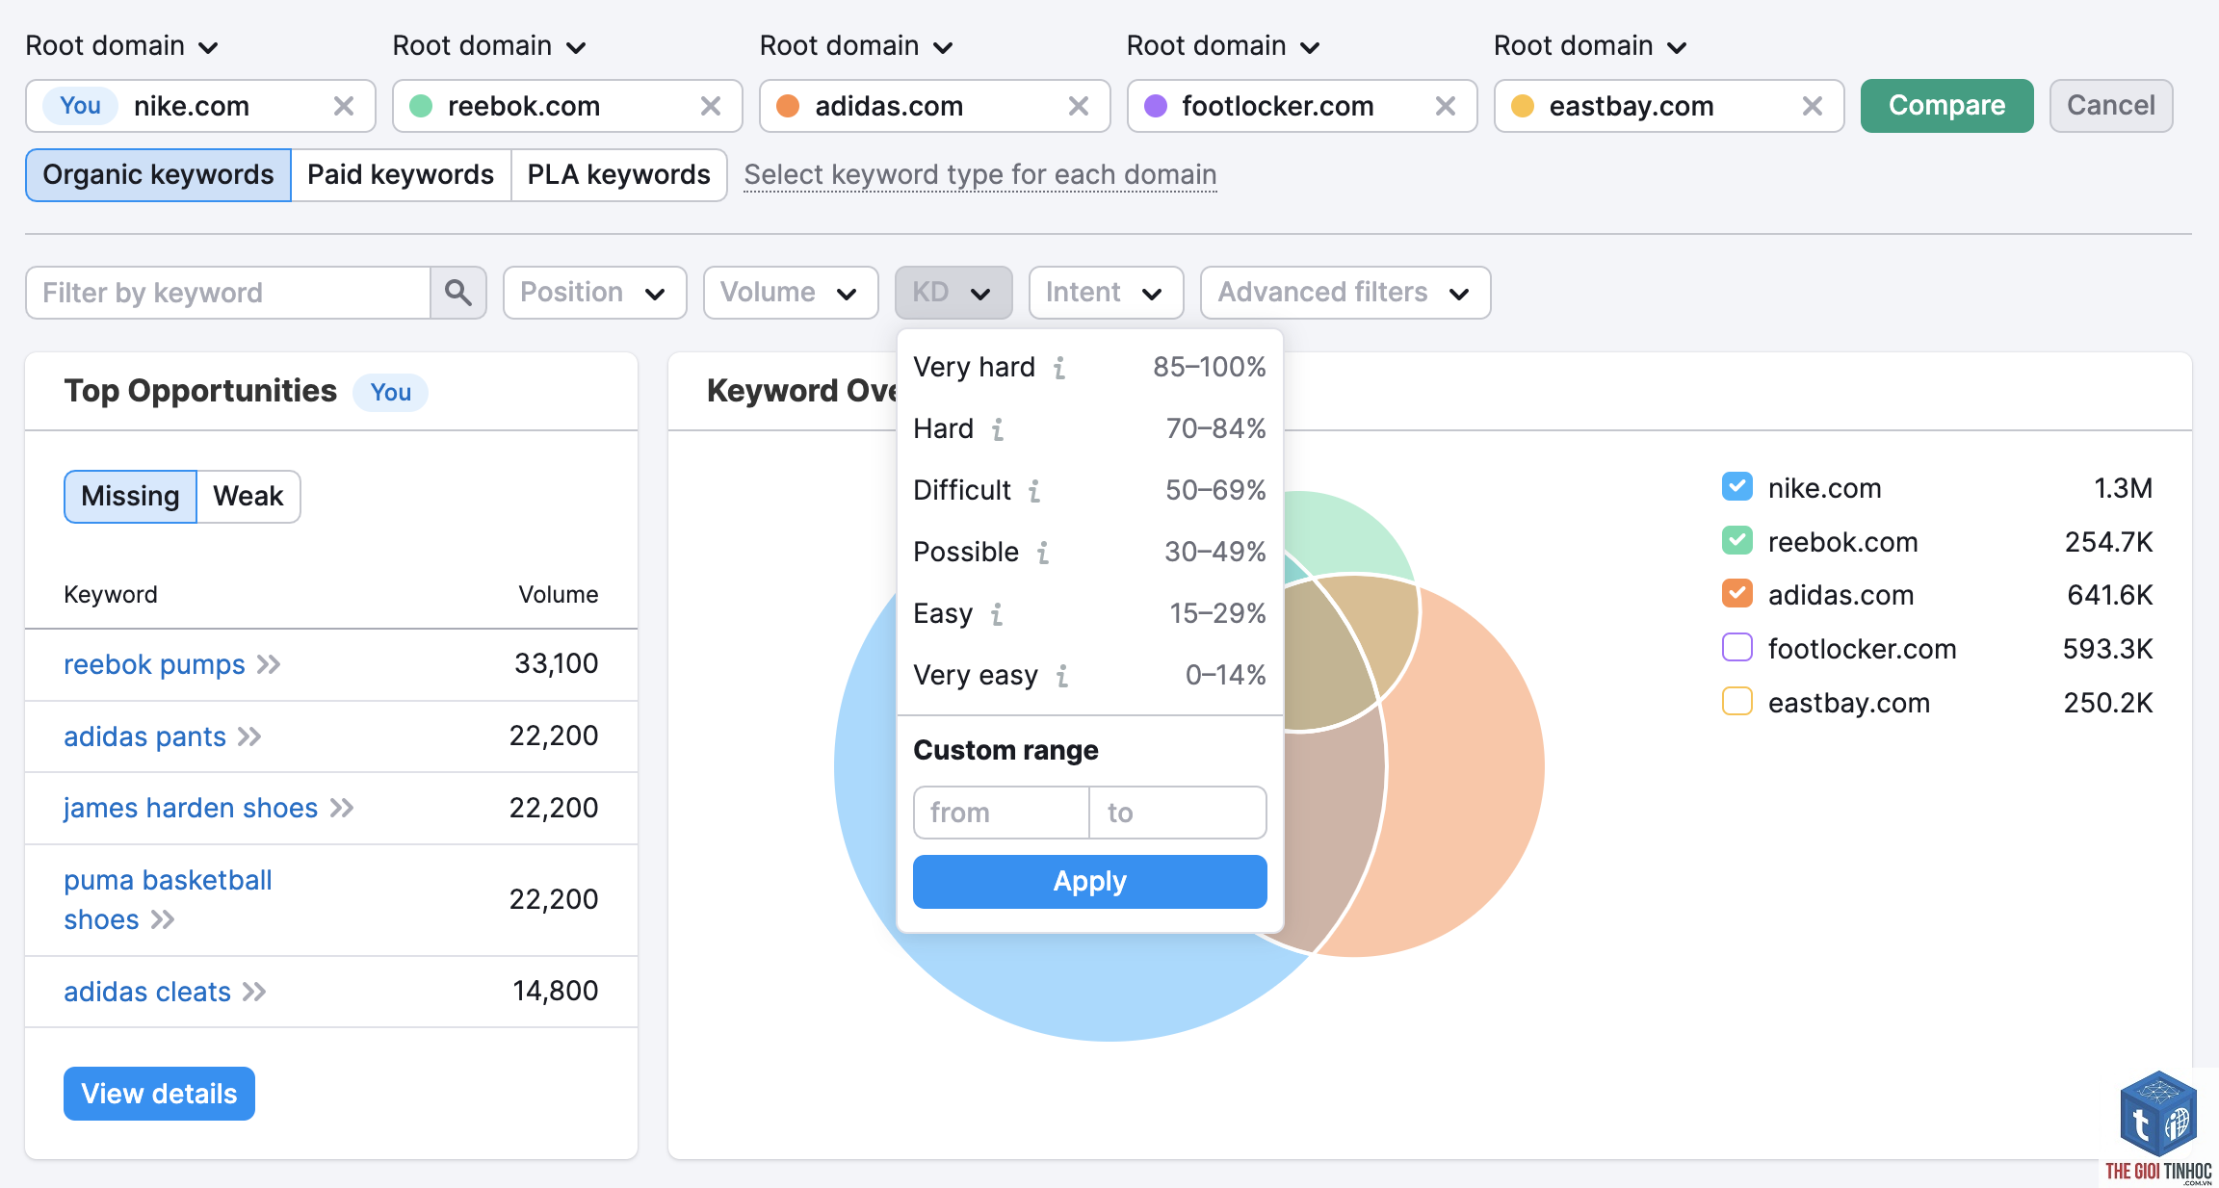Viewport: 2219px width, 1188px height.
Task: Switch to Paid keywords tab
Action: pyautogui.click(x=401, y=175)
